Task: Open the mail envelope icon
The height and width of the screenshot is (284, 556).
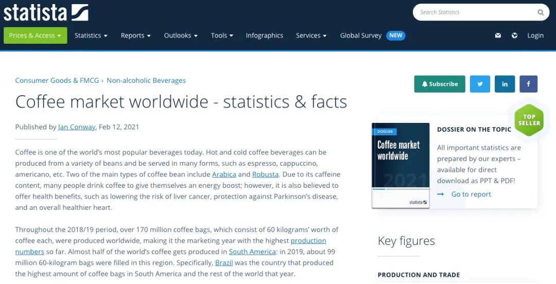Action: point(498,35)
